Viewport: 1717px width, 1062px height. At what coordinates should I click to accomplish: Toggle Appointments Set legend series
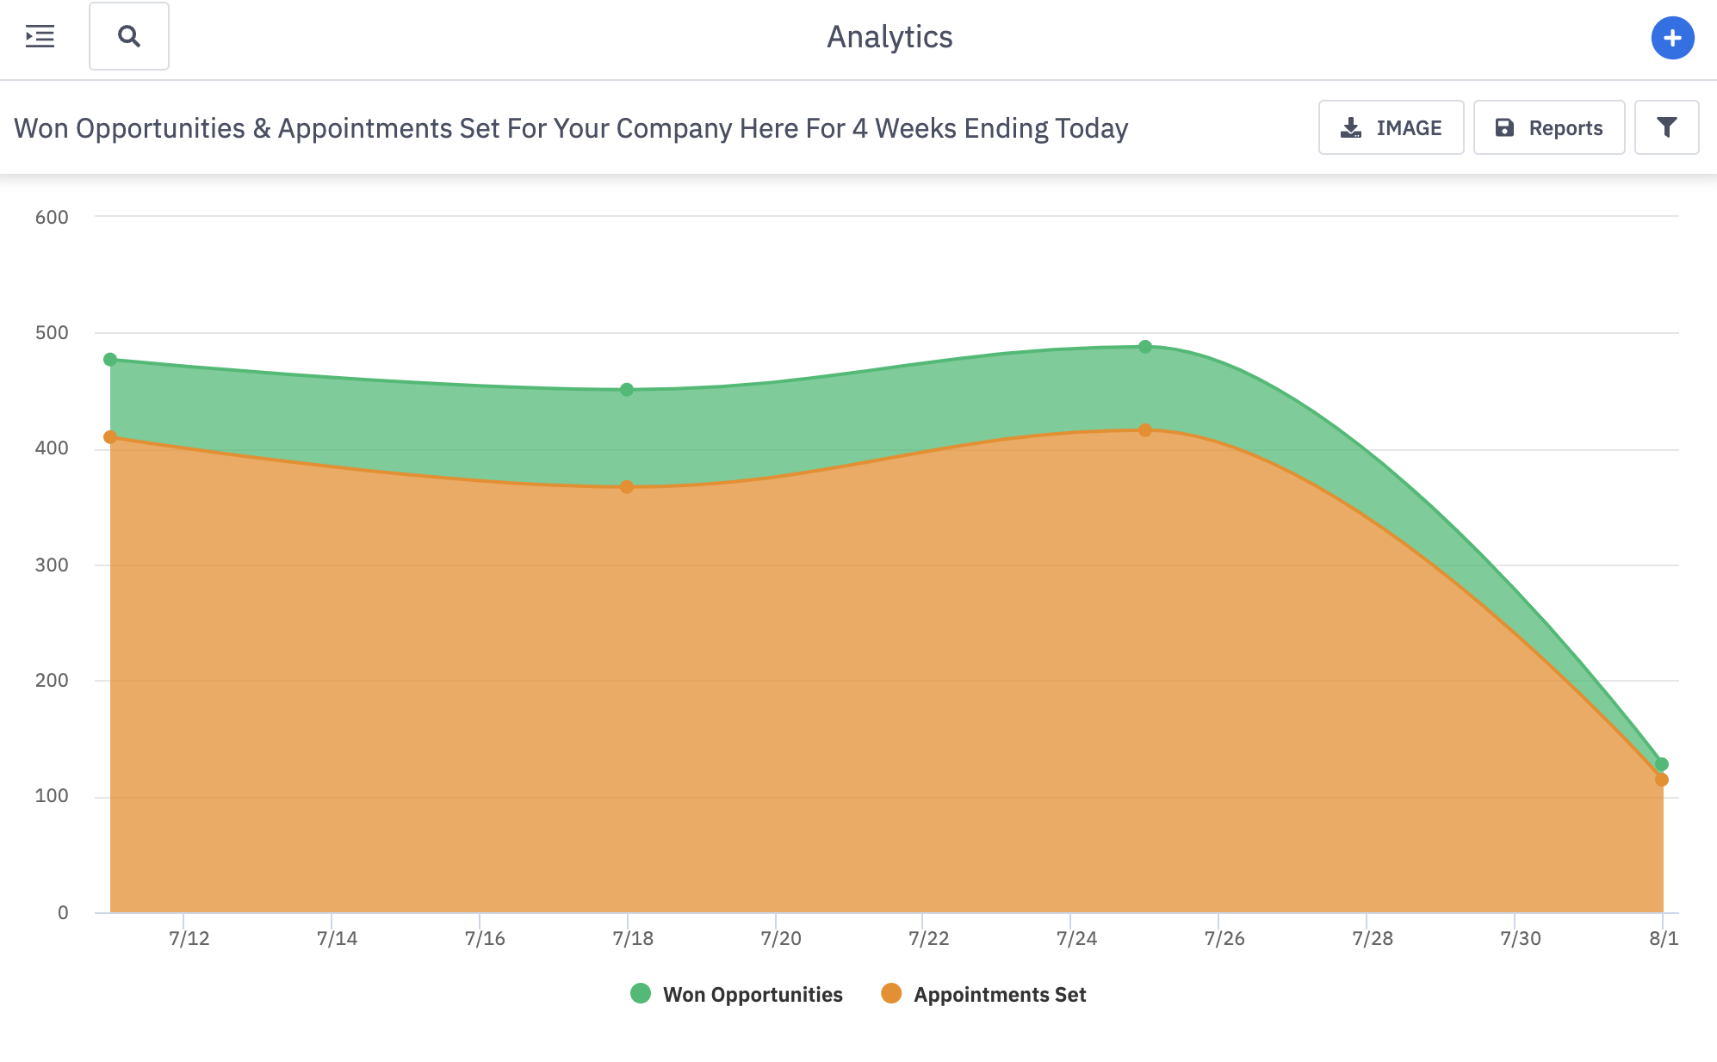coord(999,995)
